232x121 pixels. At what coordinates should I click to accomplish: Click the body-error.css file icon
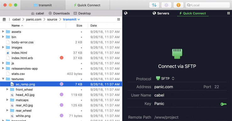click(8, 42)
